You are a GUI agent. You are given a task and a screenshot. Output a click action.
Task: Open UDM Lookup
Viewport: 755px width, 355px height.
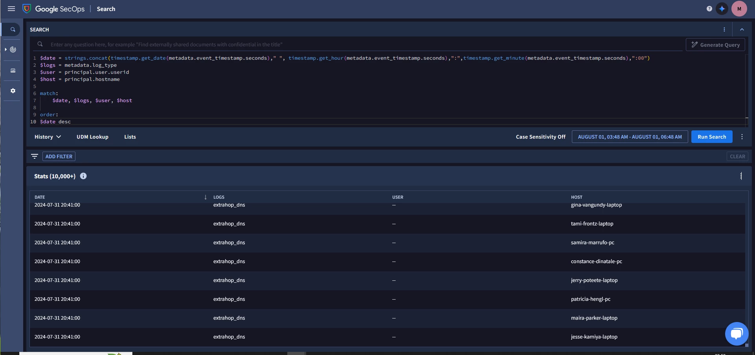(92, 137)
